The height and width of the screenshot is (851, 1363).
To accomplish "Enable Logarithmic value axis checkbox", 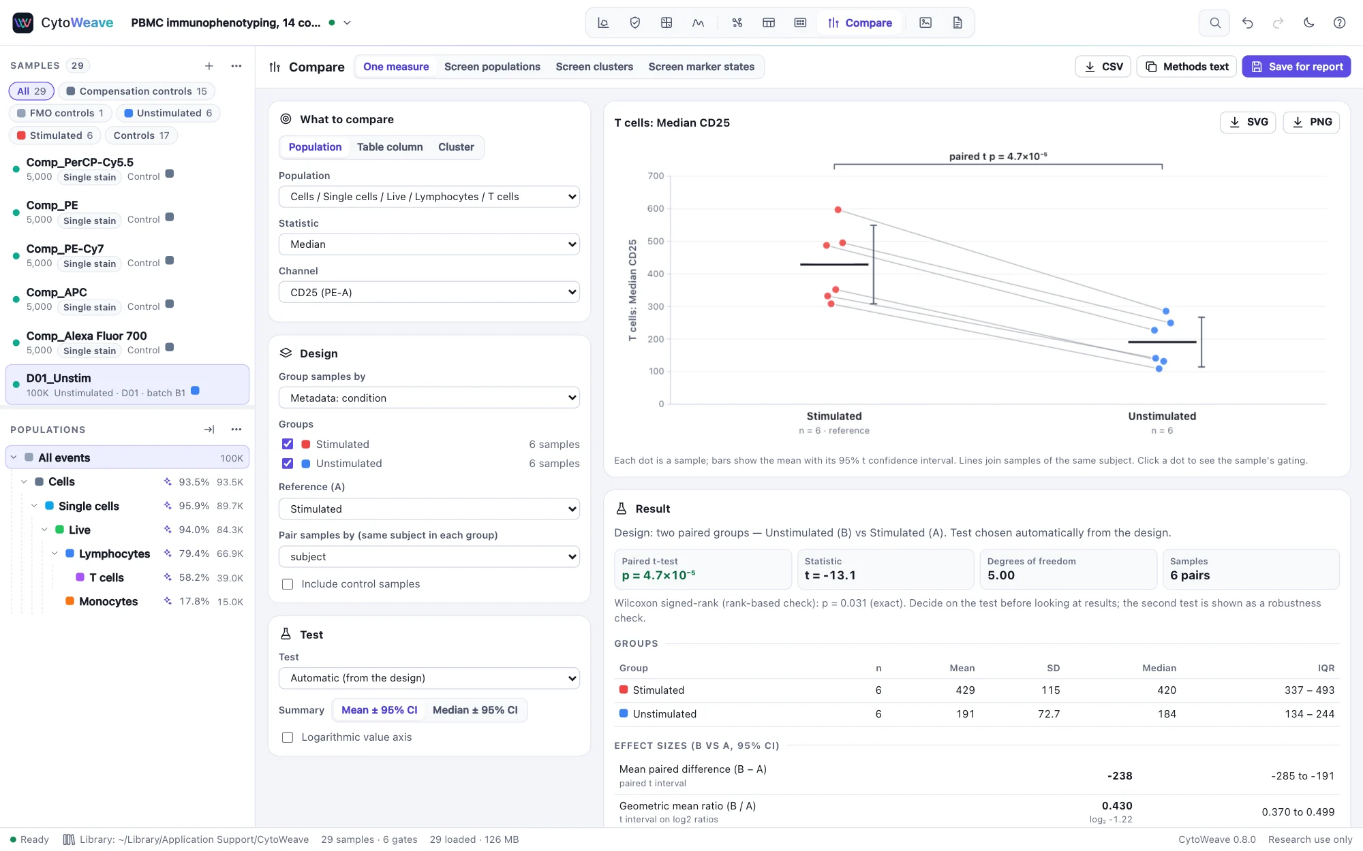I will pos(288,737).
